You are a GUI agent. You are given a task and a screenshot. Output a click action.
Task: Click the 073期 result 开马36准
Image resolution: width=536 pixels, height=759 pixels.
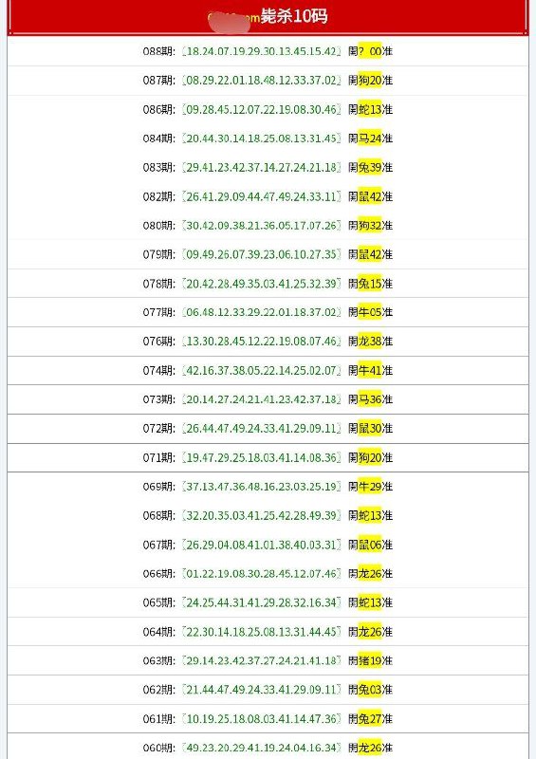coord(370,399)
